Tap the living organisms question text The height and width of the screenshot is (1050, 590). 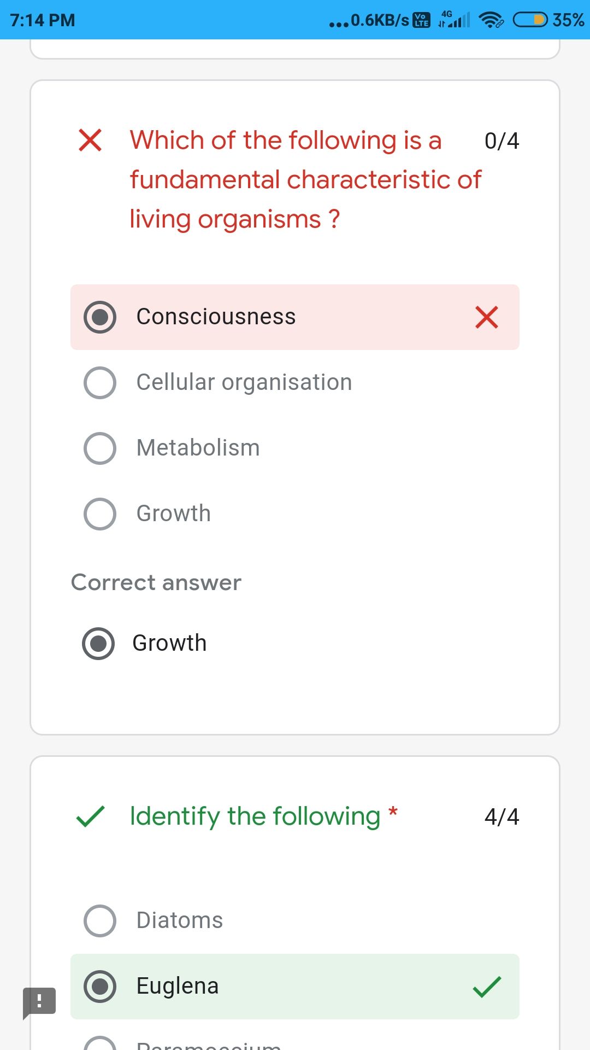pyautogui.click(x=305, y=179)
